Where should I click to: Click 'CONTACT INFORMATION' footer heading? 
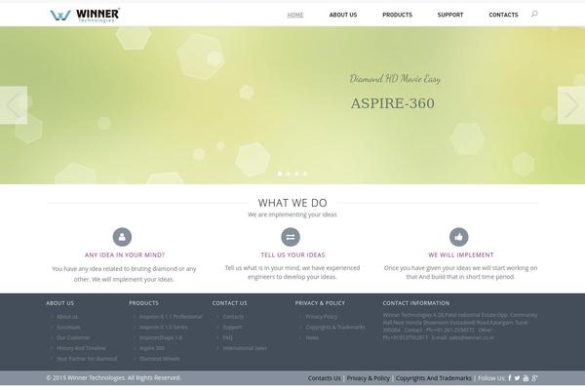click(416, 303)
